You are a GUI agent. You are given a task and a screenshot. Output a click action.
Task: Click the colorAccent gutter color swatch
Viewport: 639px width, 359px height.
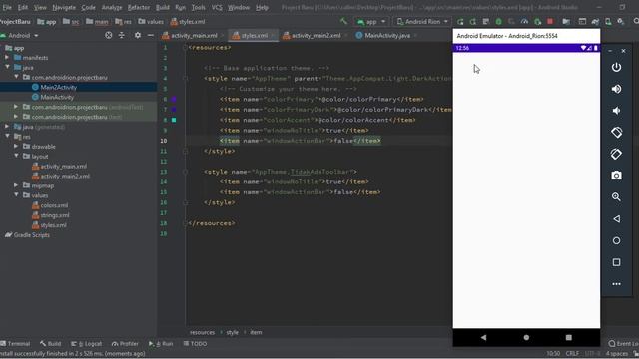point(174,120)
